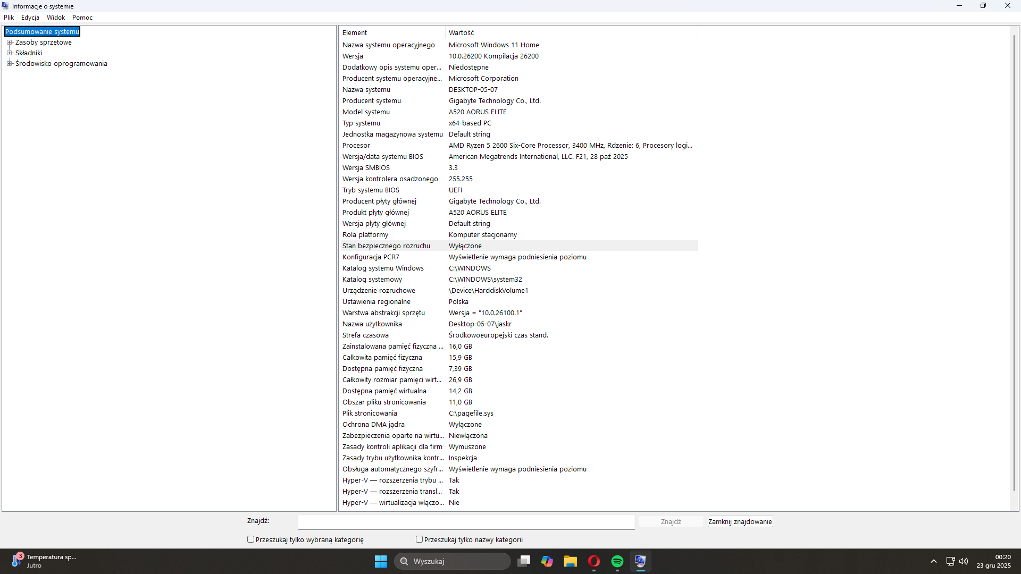Select the 'Procesor' row

click(x=519, y=146)
